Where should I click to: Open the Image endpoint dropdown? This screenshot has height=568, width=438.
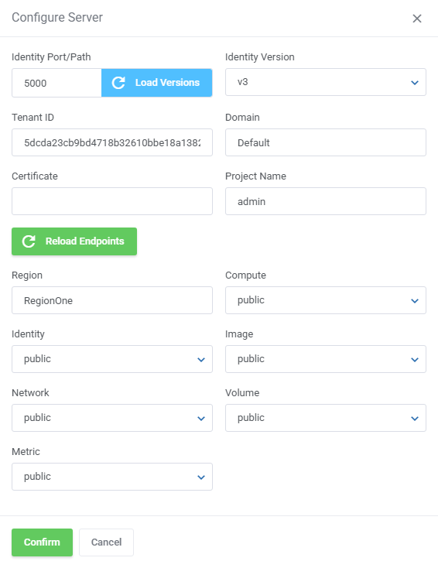coord(326,359)
